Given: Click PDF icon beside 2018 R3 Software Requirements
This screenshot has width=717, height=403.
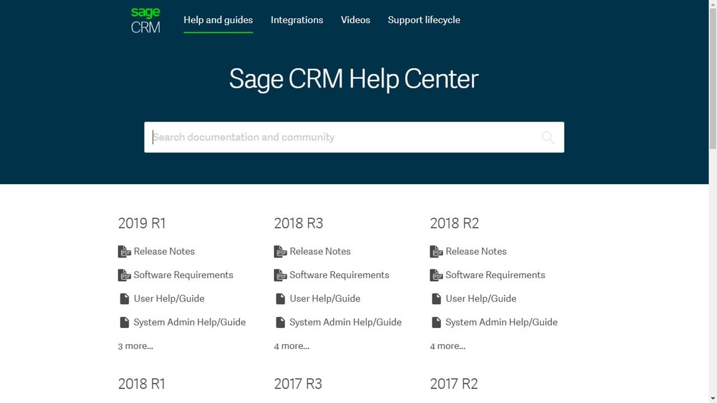Looking at the screenshot, I should click(280, 275).
